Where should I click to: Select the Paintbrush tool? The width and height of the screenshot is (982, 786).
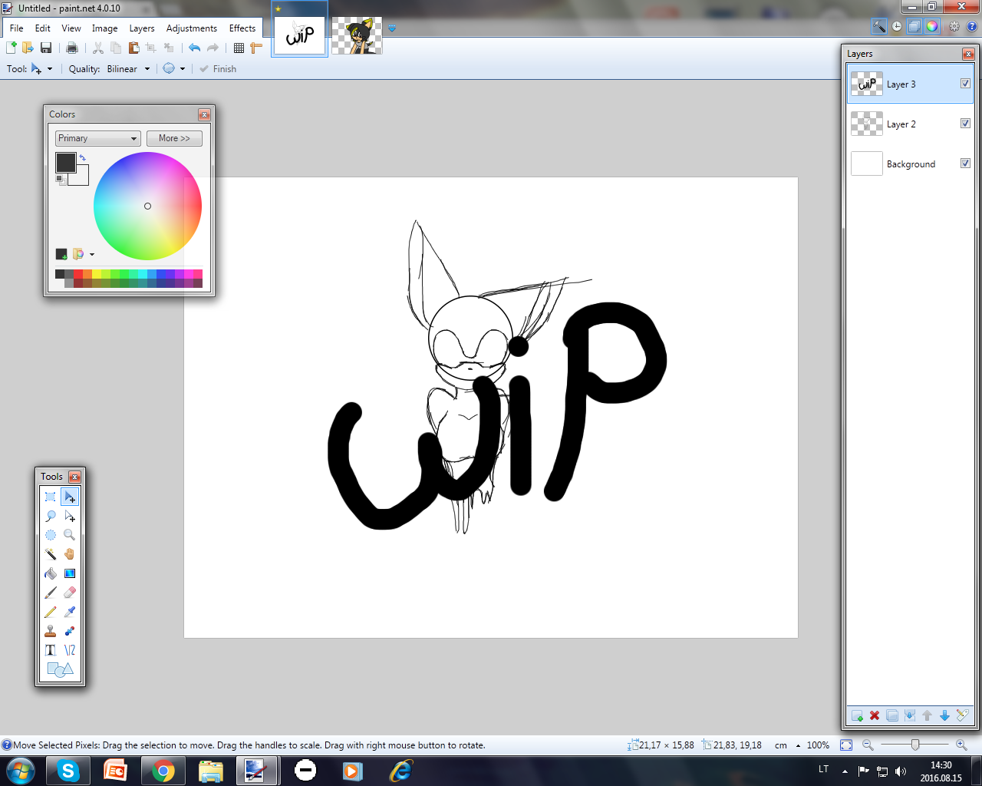51,593
